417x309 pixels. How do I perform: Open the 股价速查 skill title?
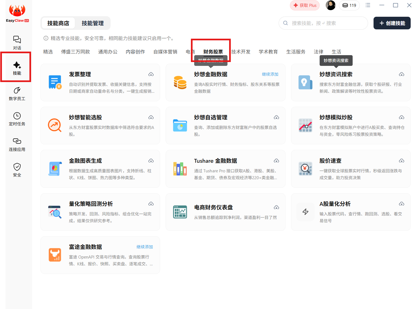click(330, 161)
